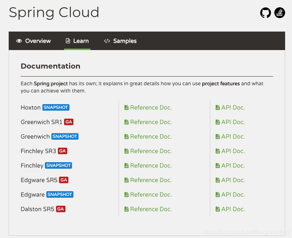Open Reference Doc. for Edgware SR5
292x238 pixels.
pyautogui.click(x=148, y=180)
